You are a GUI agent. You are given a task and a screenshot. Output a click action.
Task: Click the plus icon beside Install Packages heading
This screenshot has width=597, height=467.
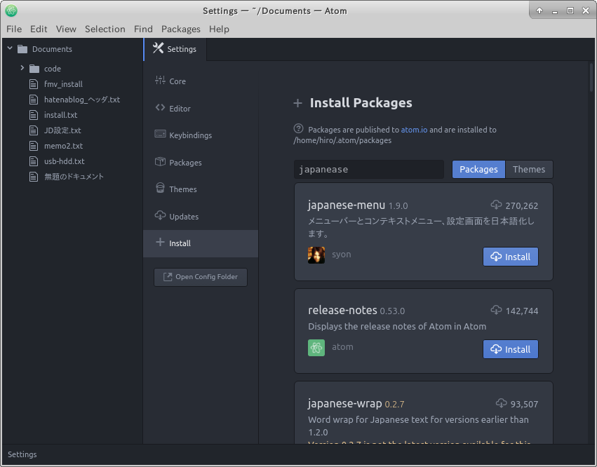tap(297, 103)
